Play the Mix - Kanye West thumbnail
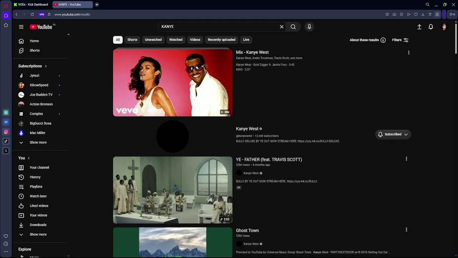 pyautogui.click(x=172, y=83)
